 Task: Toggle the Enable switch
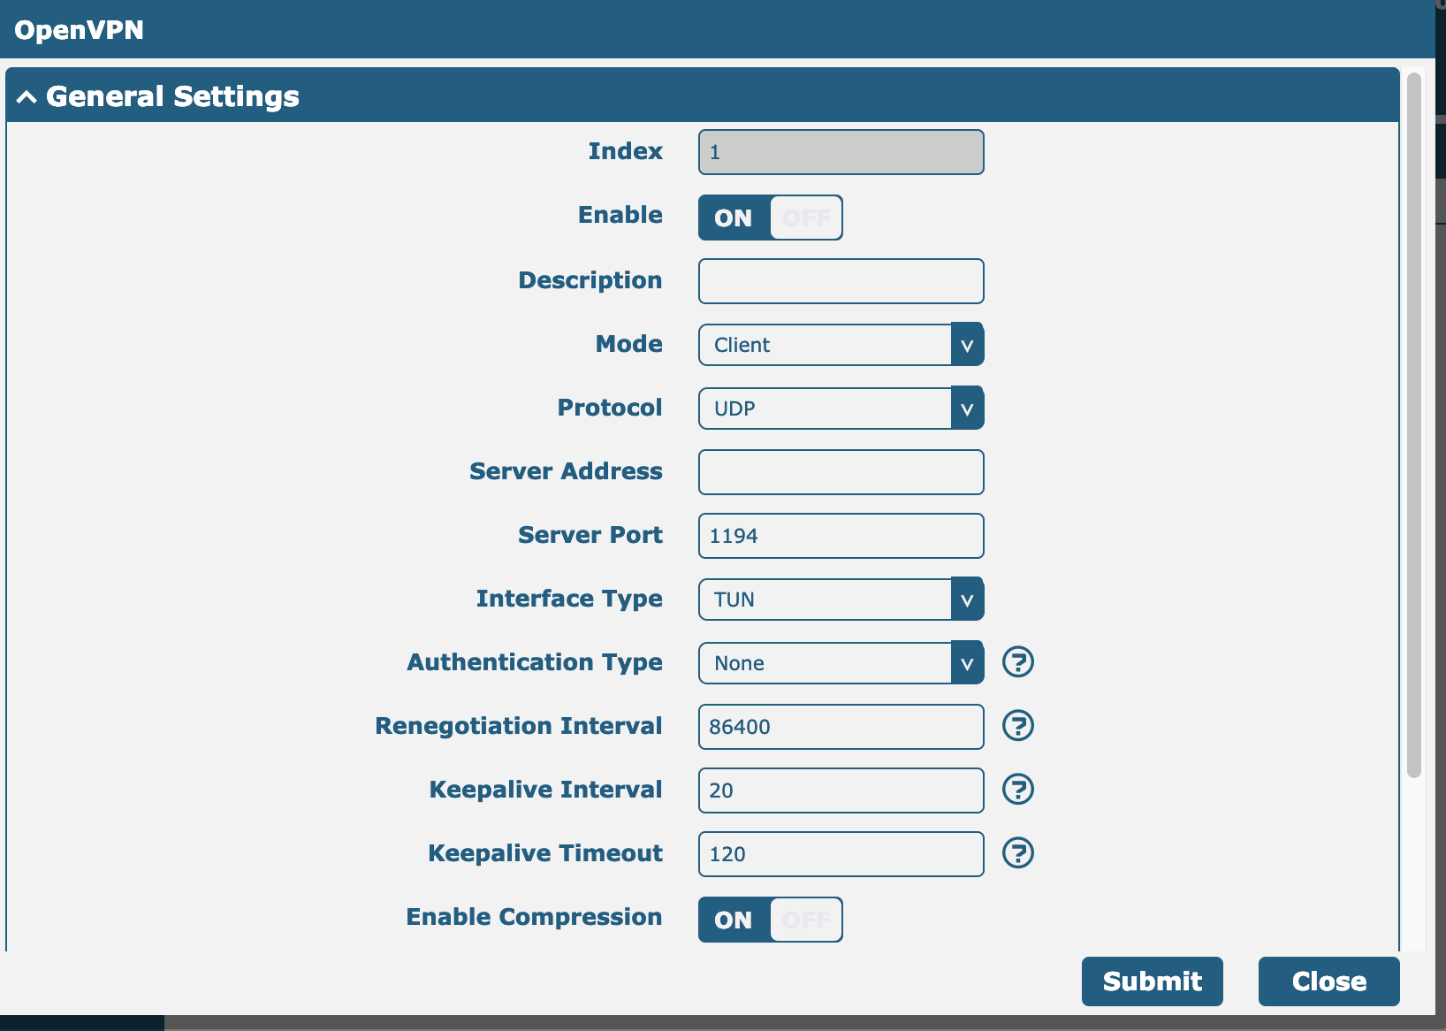click(x=770, y=218)
